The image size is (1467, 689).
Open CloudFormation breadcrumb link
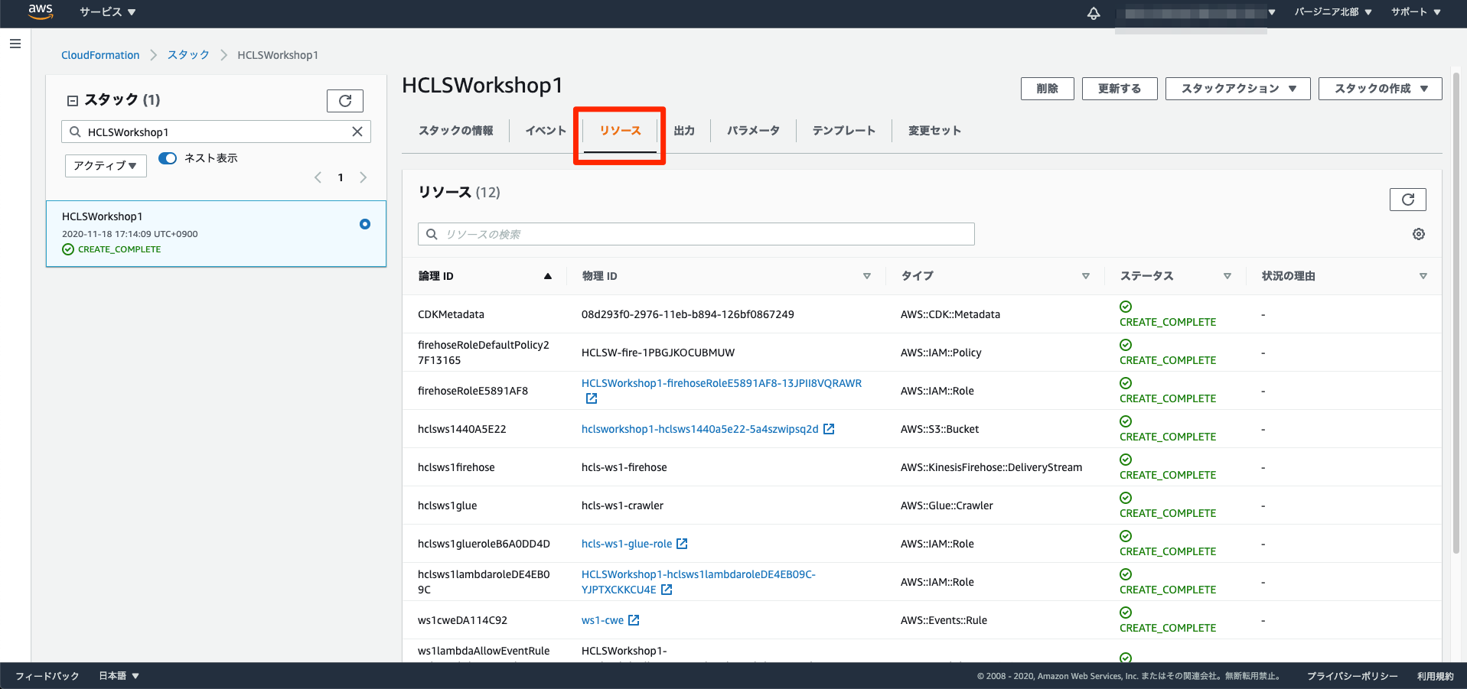[x=100, y=55]
